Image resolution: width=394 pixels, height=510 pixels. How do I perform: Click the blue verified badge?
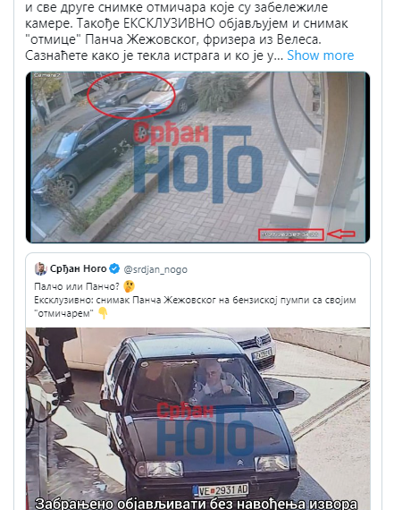click(x=114, y=268)
